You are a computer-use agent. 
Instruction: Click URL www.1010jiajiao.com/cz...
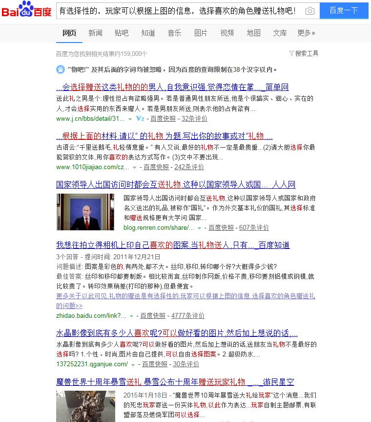(92, 167)
